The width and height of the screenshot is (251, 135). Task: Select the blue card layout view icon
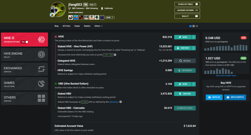(191, 26)
